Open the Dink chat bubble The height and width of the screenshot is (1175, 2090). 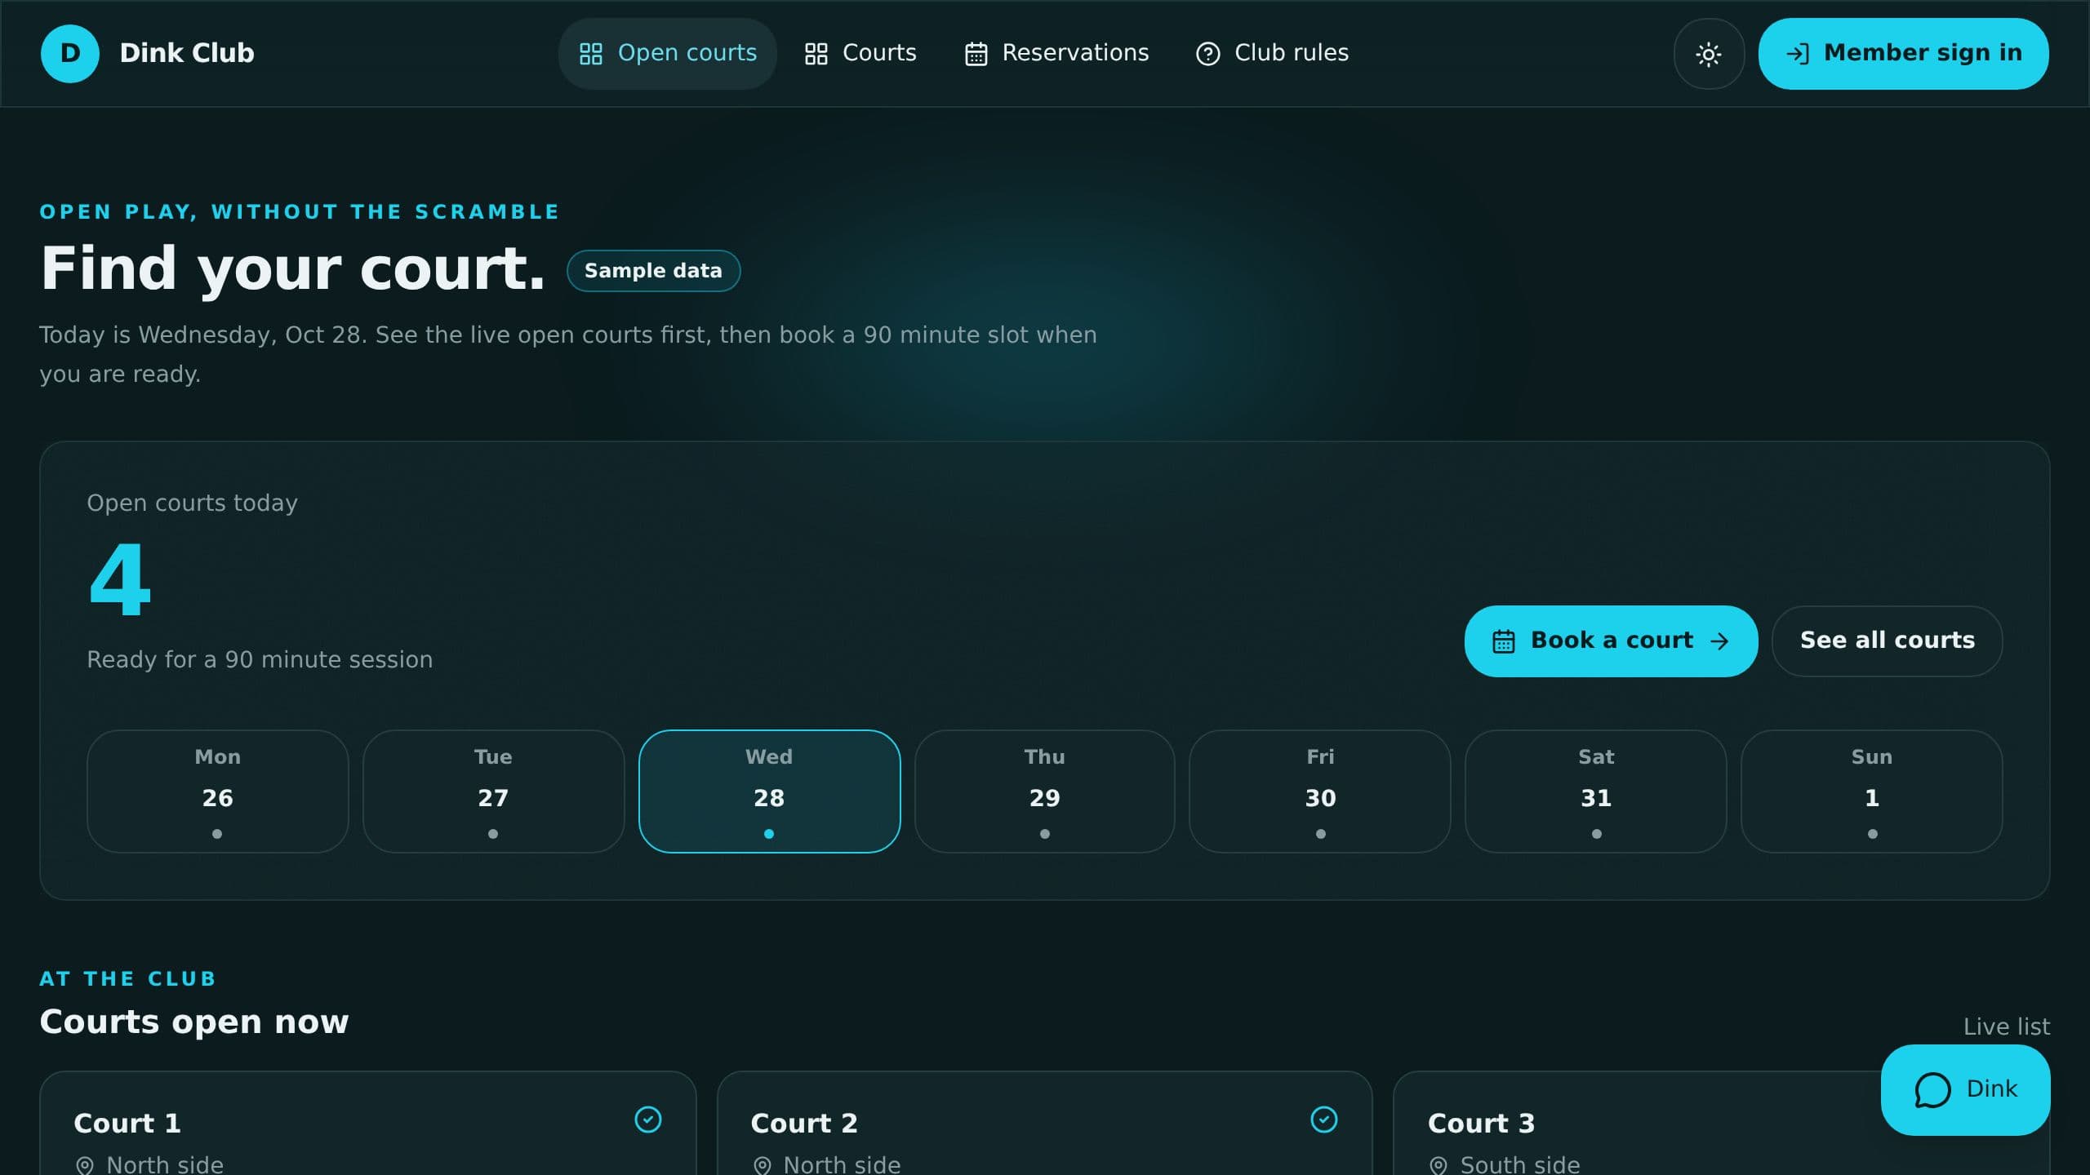coord(1965,1089)
